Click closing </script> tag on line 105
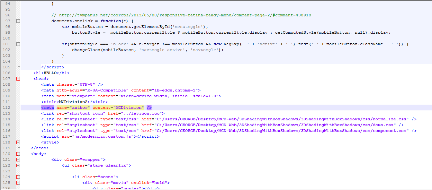432x190 pixels. coord(53,67)
